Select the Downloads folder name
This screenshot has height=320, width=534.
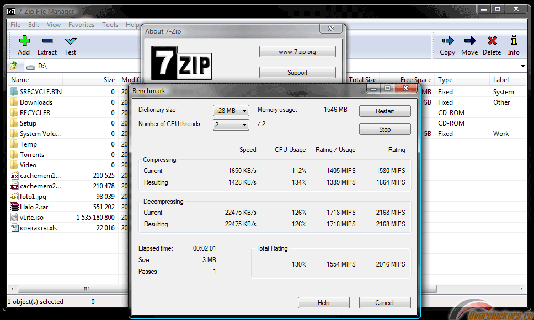36,102
